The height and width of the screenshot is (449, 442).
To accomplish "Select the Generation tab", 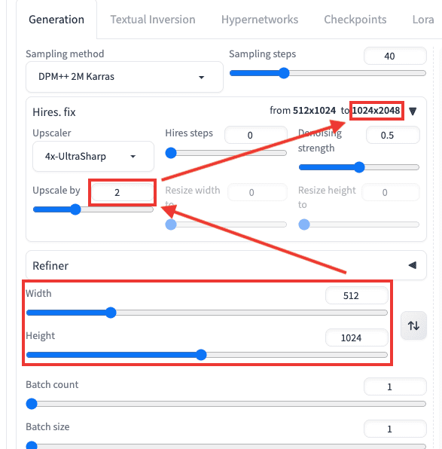I will (56, 20).
